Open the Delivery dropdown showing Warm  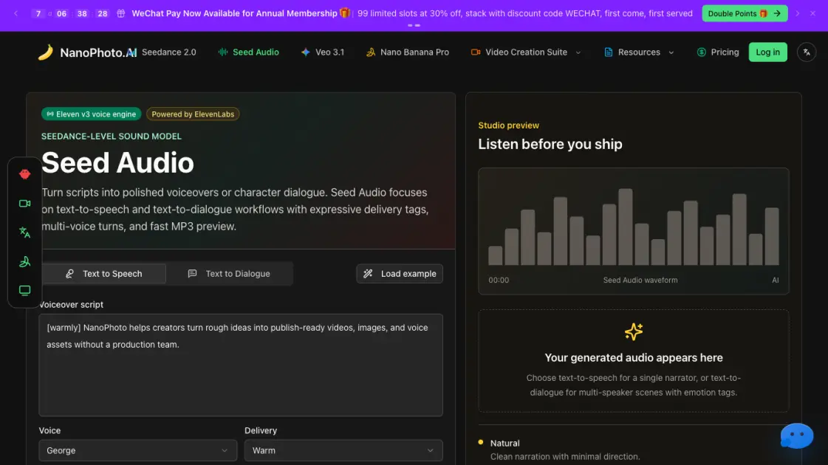[343, 450]
